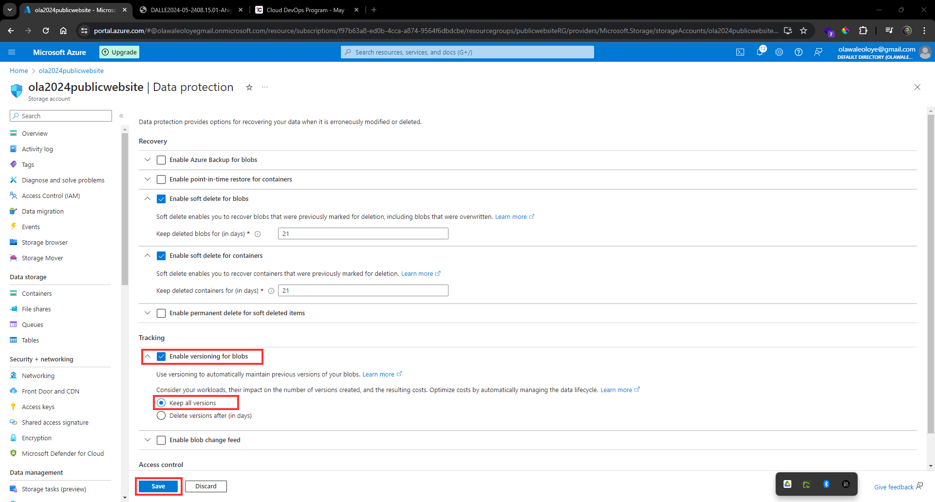Collapse the soft delete for containers section
935x502 pixels.
pos(147,255)
